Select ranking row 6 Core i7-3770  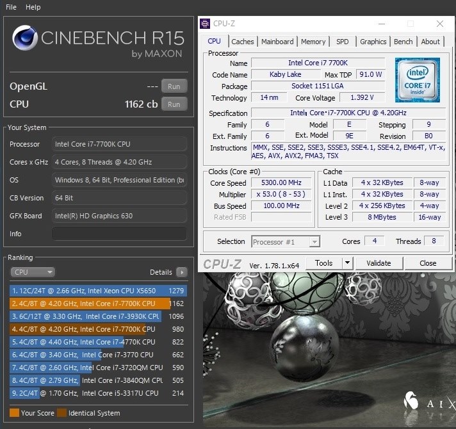98,355
